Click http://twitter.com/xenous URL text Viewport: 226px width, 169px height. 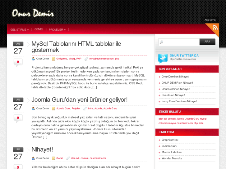coord(183,59)
